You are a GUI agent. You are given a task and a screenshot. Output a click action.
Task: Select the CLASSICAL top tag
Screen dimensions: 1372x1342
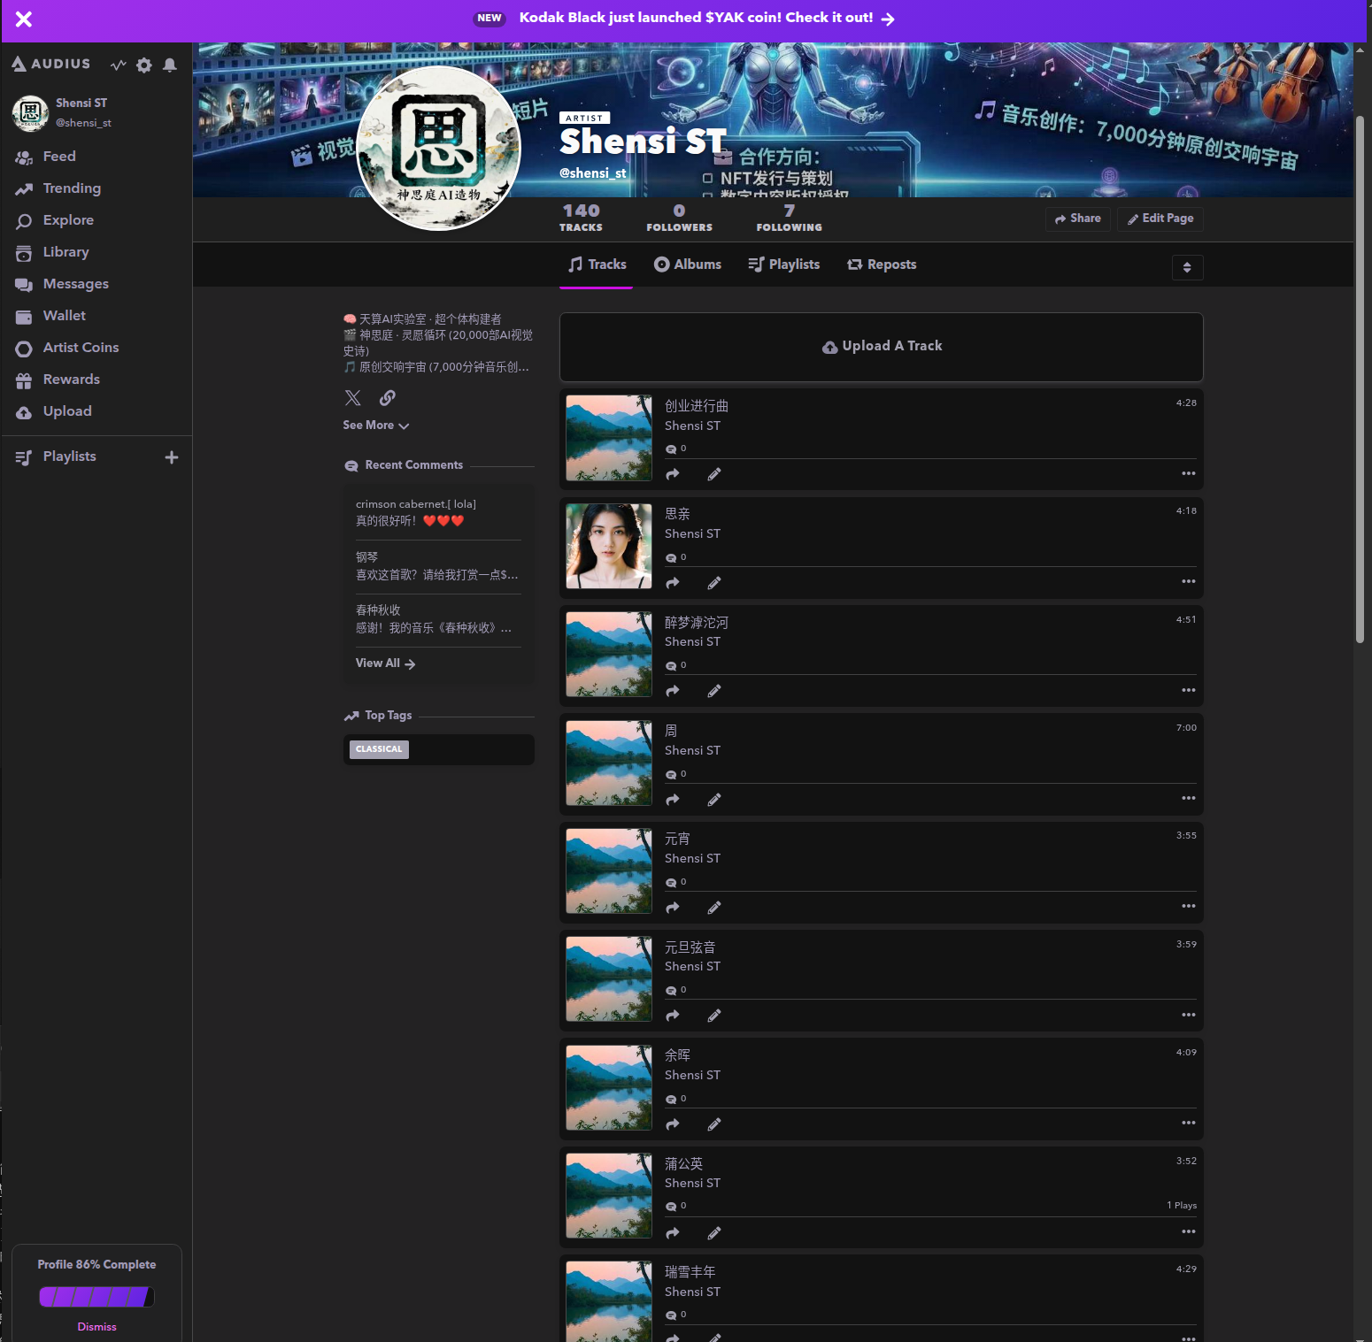point(379,749)
